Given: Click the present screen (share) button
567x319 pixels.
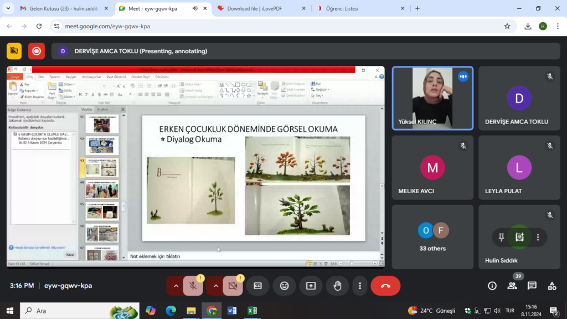Looking at the screenshot, I should [311, 286].
